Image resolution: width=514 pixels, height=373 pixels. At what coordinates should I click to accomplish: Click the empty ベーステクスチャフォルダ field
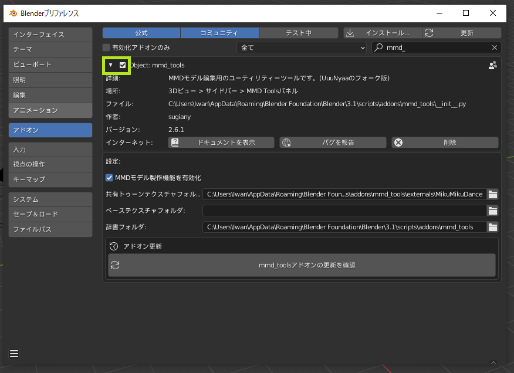pyautogui.click(x=345, y=211)
